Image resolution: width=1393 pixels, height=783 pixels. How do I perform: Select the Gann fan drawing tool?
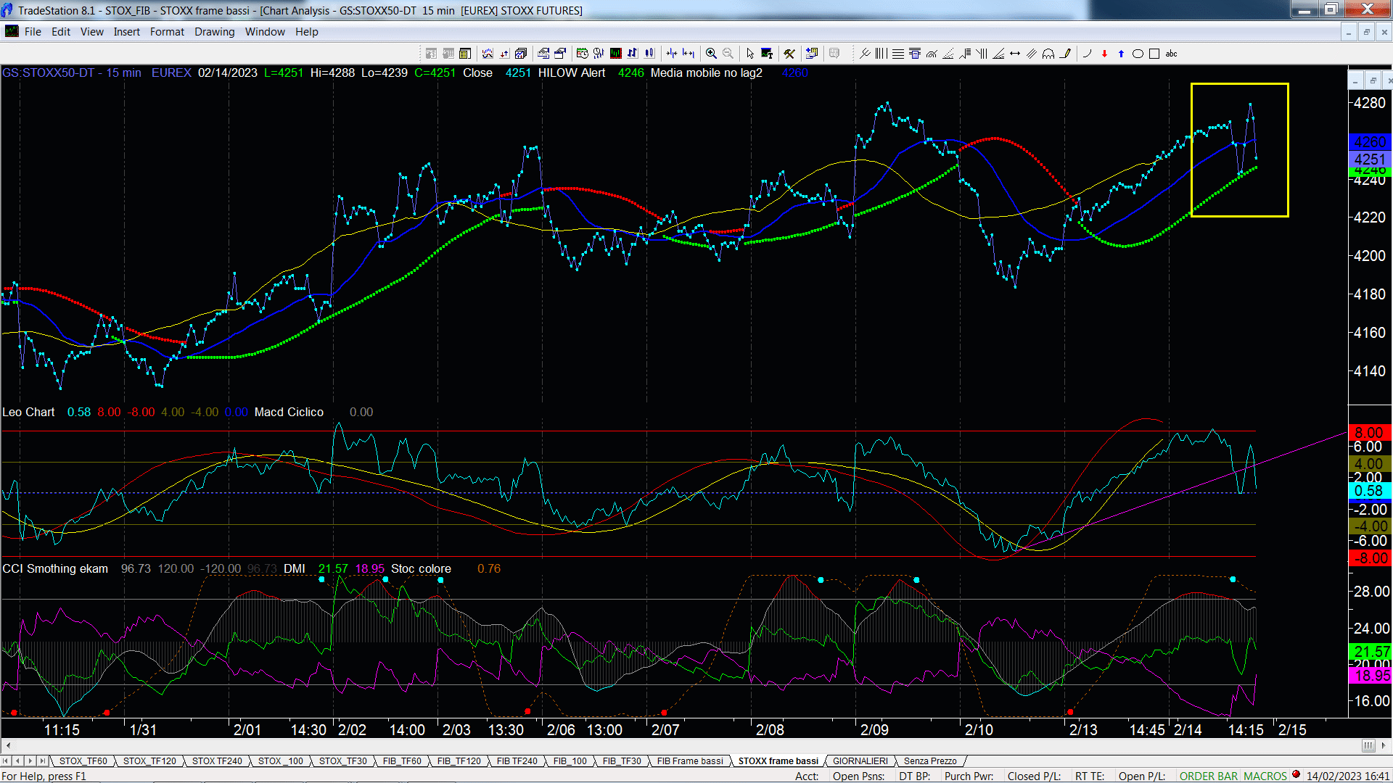[998, 54]
